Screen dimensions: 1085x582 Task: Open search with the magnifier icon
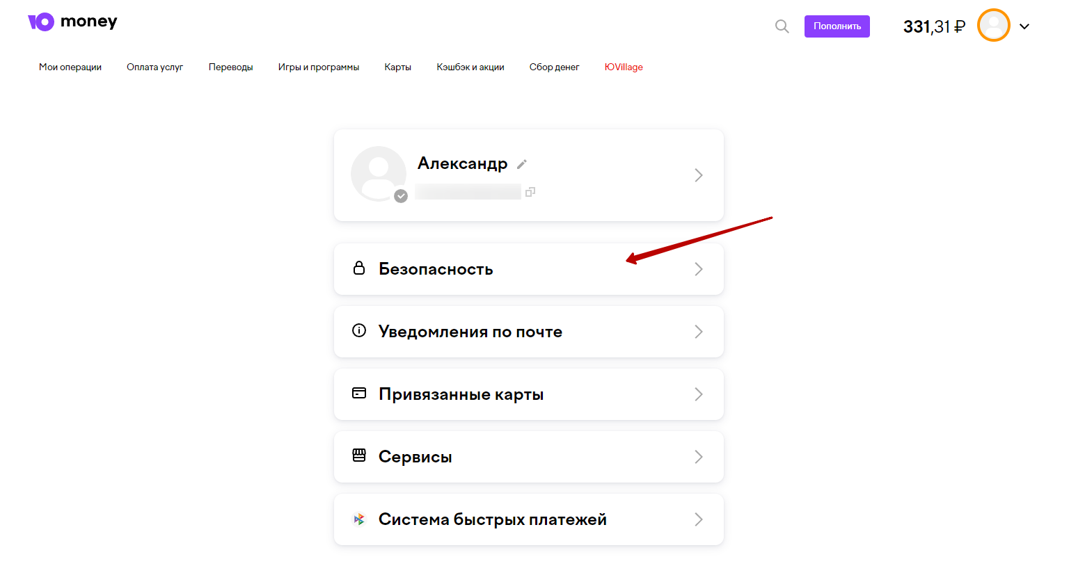point(782,26)
